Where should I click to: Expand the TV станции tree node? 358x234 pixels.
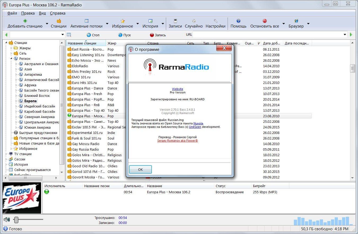tap(6, 154)
